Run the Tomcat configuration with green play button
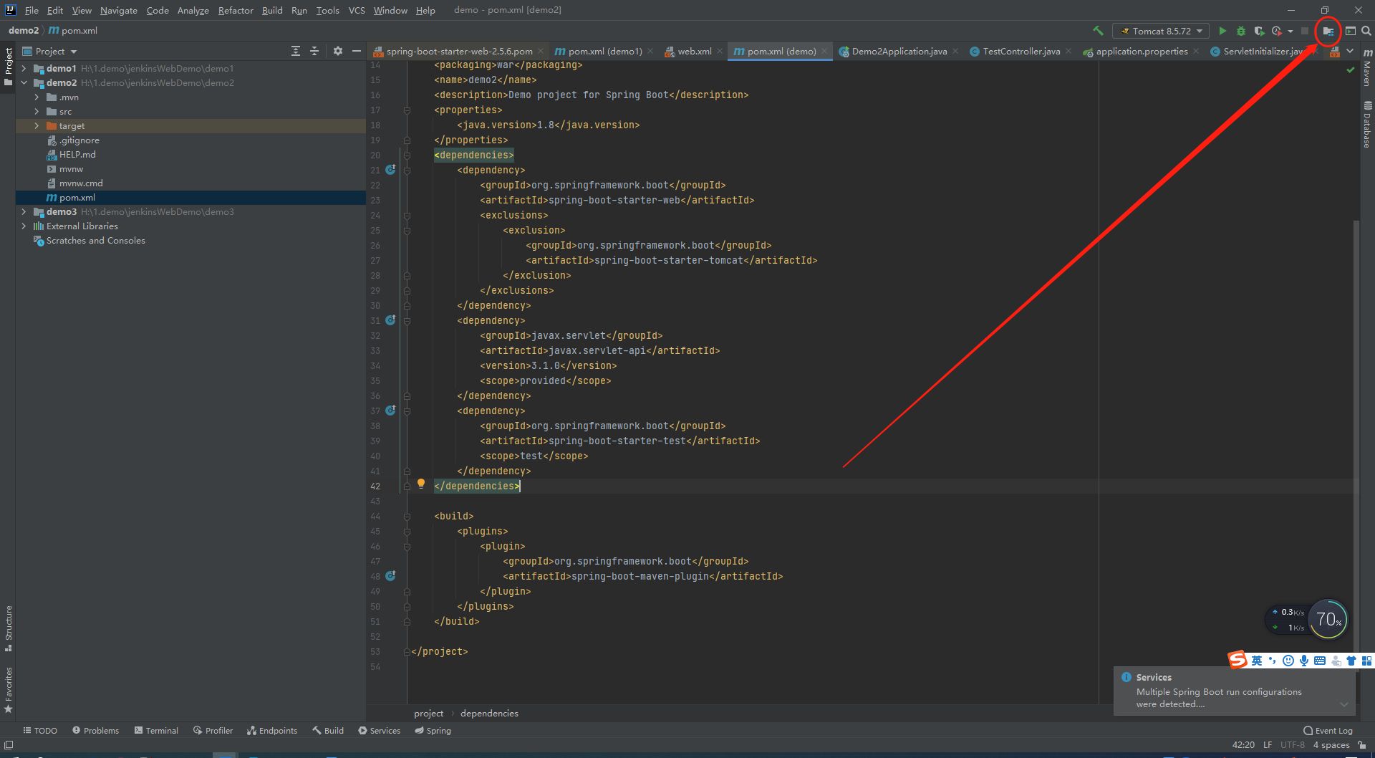Image resolution: width=1375 pixels, height=758 pixels. [1222, 31]
